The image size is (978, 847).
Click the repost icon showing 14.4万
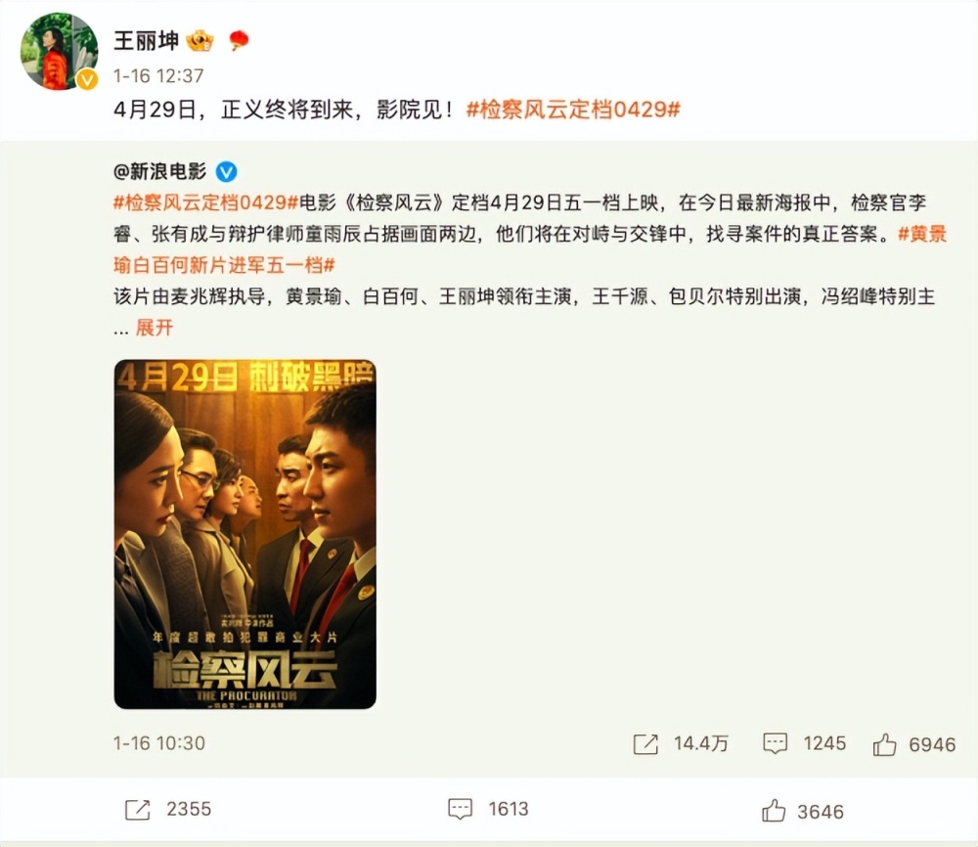pos(645,743)
